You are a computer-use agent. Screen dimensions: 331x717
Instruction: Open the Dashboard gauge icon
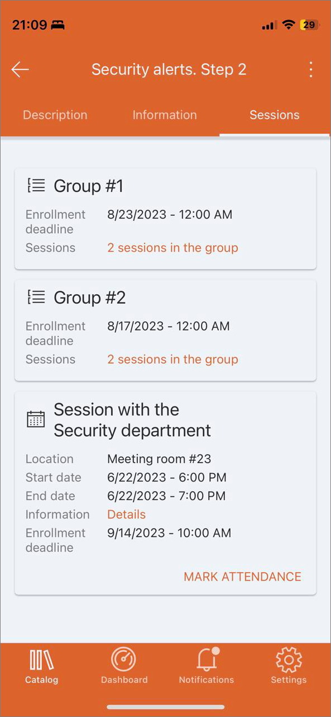(124, 660)
